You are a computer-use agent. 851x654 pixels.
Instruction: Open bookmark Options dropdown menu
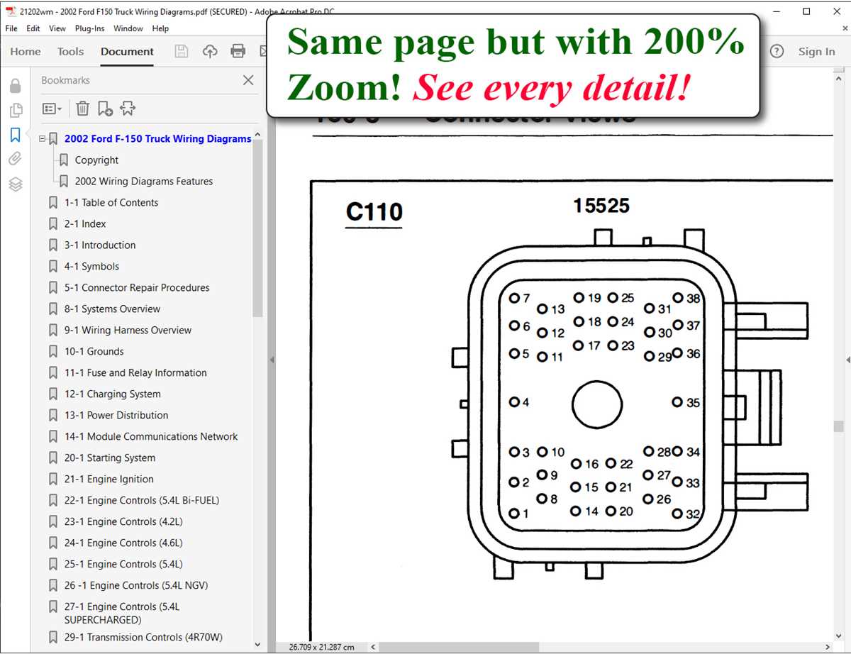pos(52,109)
